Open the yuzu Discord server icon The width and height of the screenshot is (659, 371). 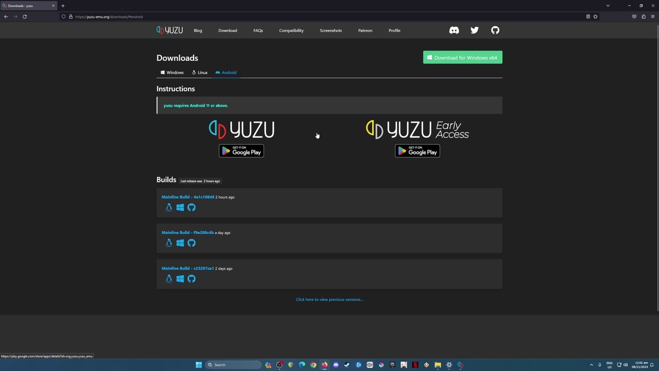tap(454, 30)
